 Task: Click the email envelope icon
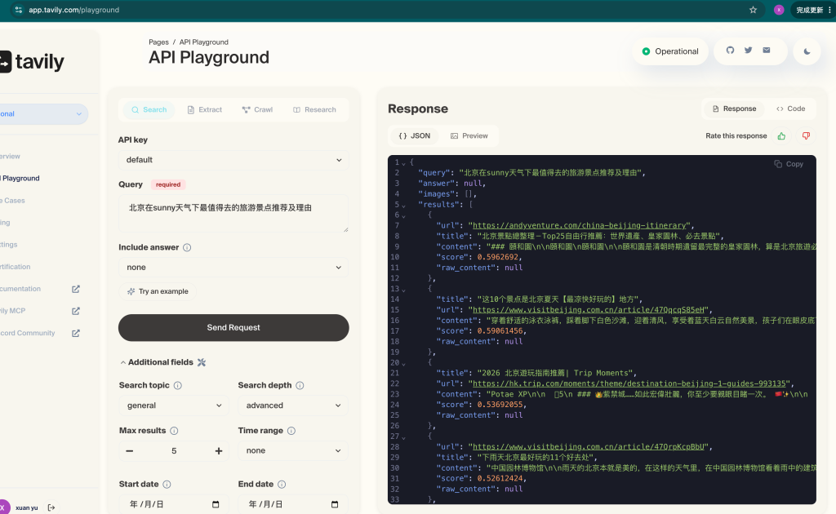[x=766, y=50]
